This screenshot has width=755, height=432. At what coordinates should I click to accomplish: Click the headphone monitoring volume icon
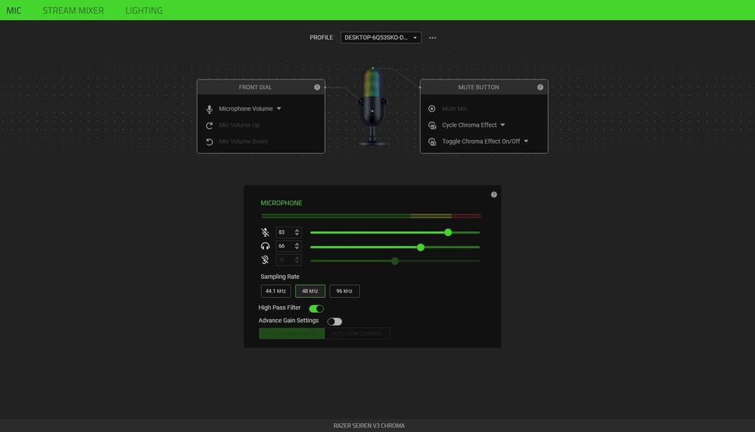pos(264,245)
